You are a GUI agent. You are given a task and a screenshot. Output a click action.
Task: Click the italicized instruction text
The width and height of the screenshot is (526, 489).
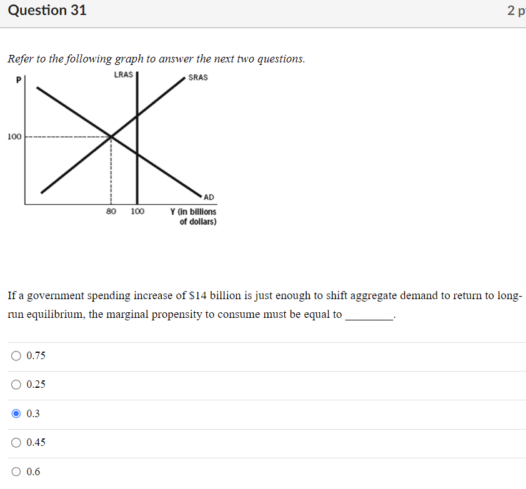point(156,58)
